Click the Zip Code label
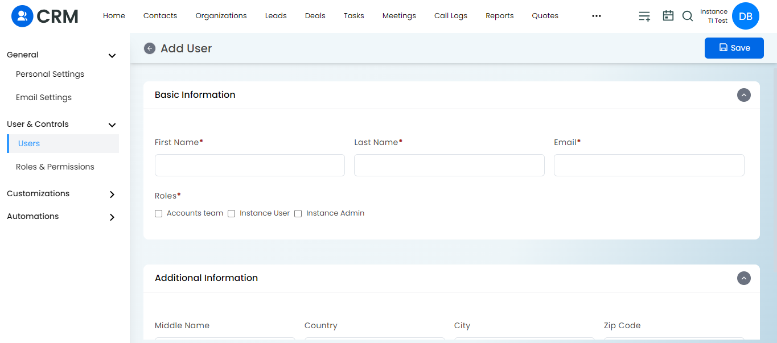This screenshot has height=343, width=777. (x=622, y=325)
